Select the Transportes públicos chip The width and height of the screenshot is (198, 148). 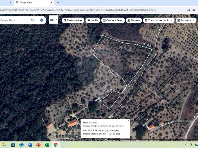click(x=158, y=20)
